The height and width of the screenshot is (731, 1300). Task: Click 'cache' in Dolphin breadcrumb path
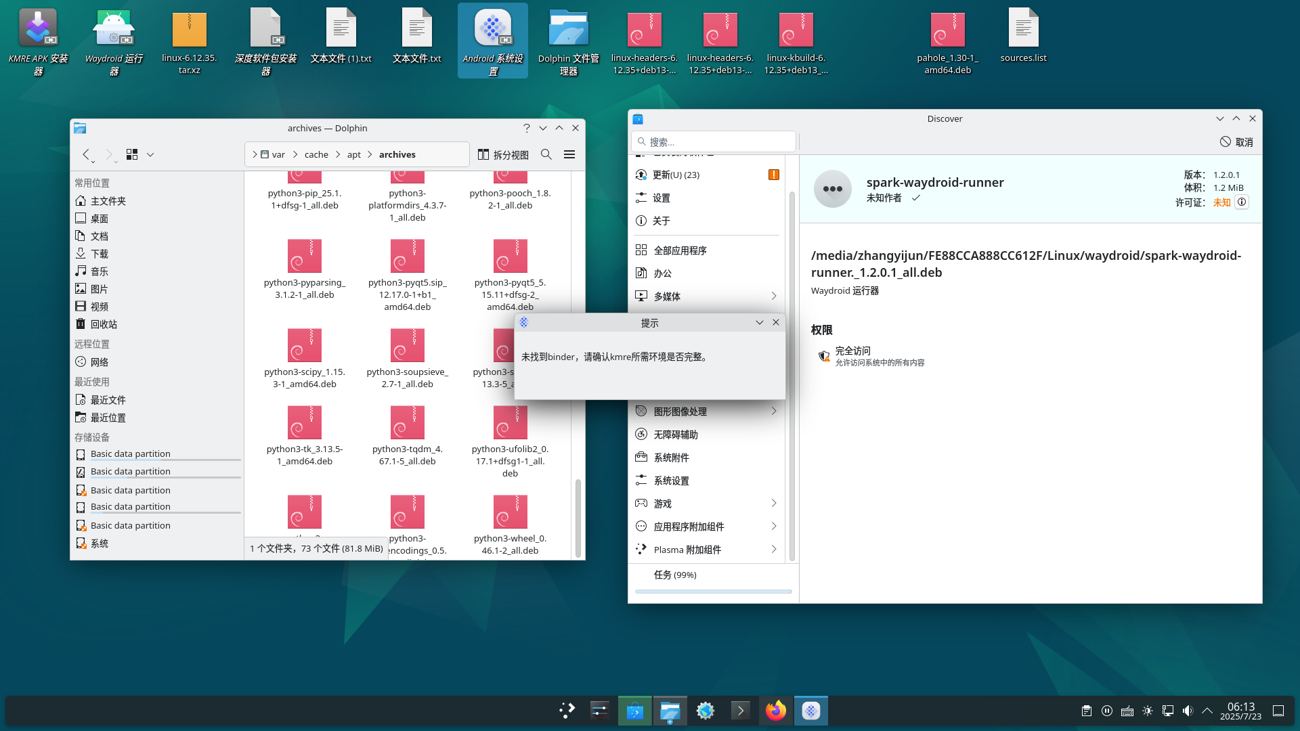coord(316,154)
